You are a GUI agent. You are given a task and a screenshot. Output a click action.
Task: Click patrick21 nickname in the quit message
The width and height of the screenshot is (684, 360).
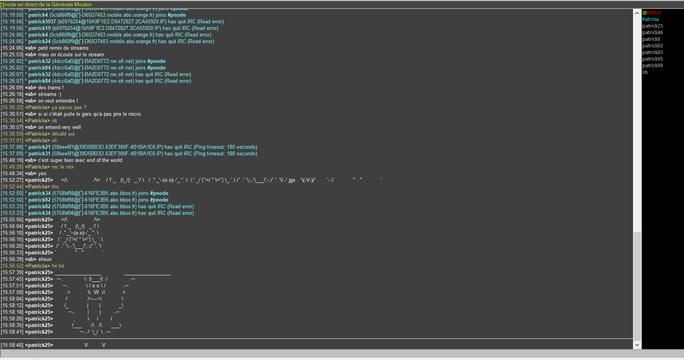click(x=39, y=147)
